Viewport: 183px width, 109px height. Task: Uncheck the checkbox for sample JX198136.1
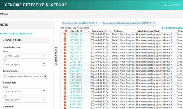tap(65, 62)
